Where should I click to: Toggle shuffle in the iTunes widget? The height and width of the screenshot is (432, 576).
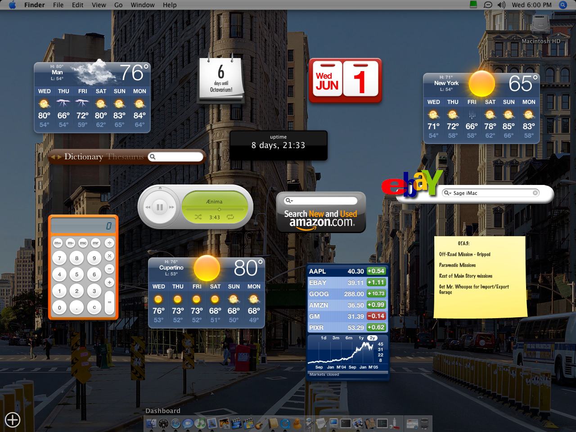(198, 217)
